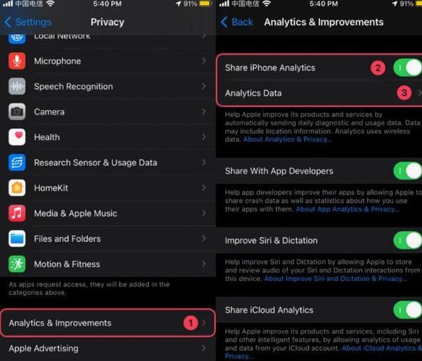Image resolution: width=422 pixels, height=361 pixels.
Task: Tap the Files and Folders icon
Action: tap(17, 239)
